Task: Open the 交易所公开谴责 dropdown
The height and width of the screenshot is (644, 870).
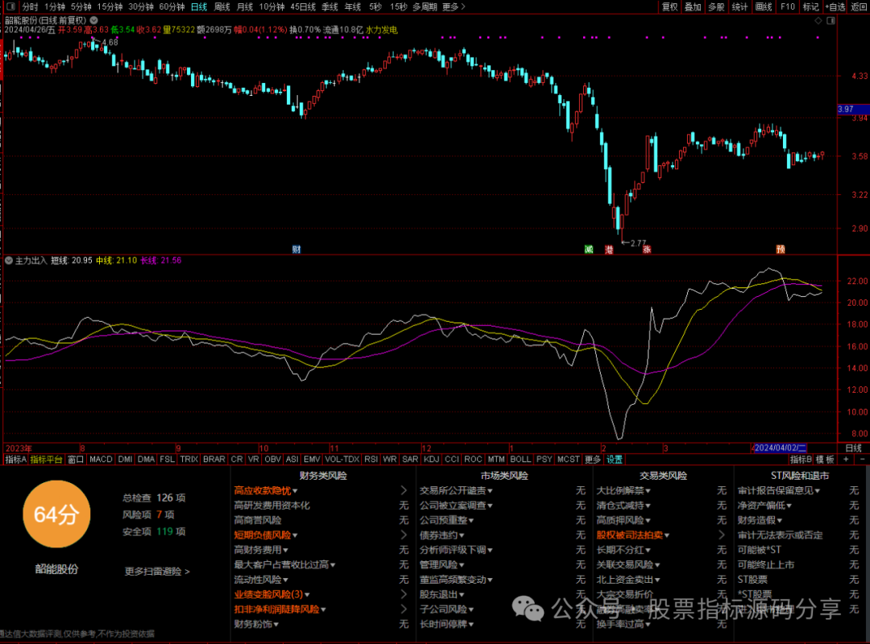Action: pyautogui.click(x=456, y=490)
